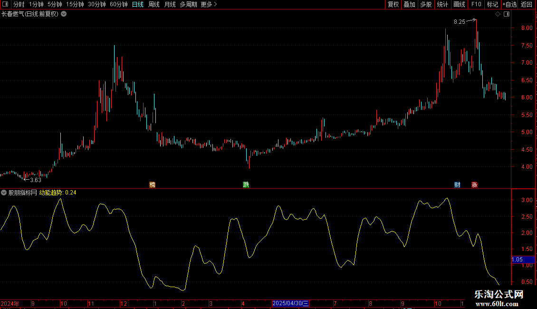This screenshot has height=309, width=537.
Task: Switch to 分时 intraday view
Action: (x=19, y=4)
